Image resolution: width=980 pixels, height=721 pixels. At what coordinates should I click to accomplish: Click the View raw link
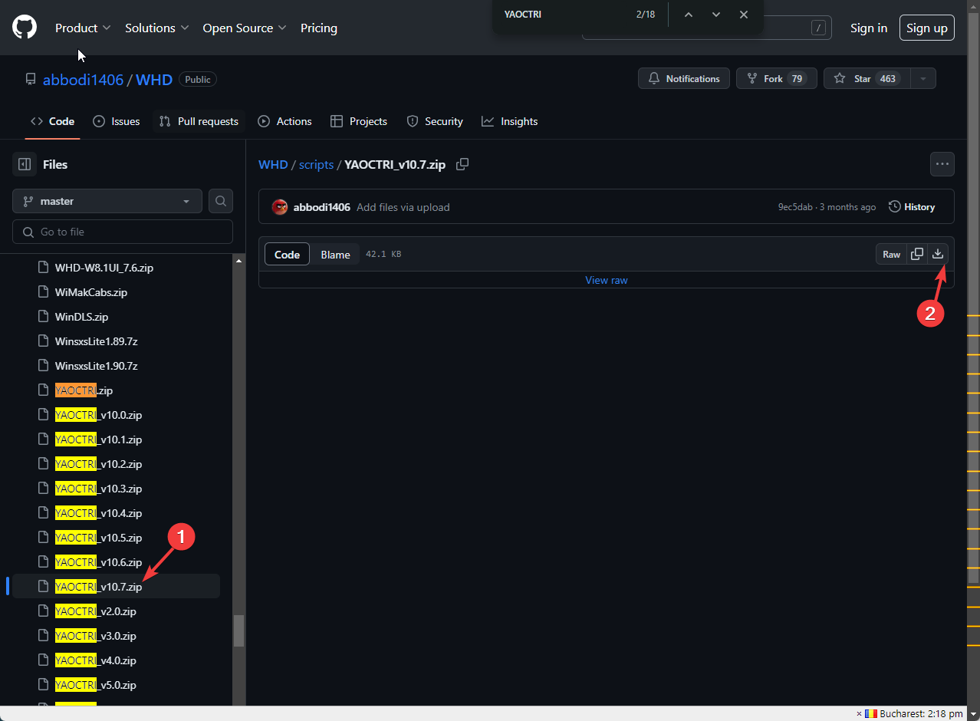(x=607, y=280)
